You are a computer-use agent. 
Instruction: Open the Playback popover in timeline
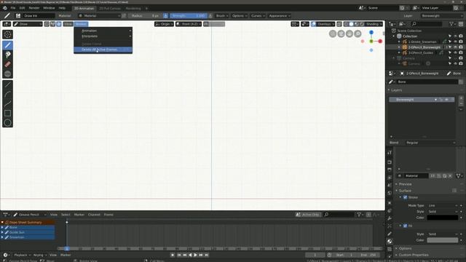(x=22, y=255)
